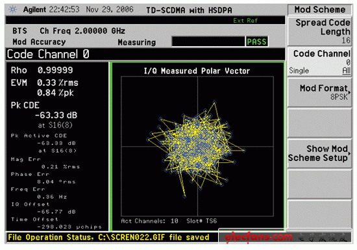357x250 pixels.
Task: Choose Single option in Code Channel softkey
Action: (x=299, y=71)
